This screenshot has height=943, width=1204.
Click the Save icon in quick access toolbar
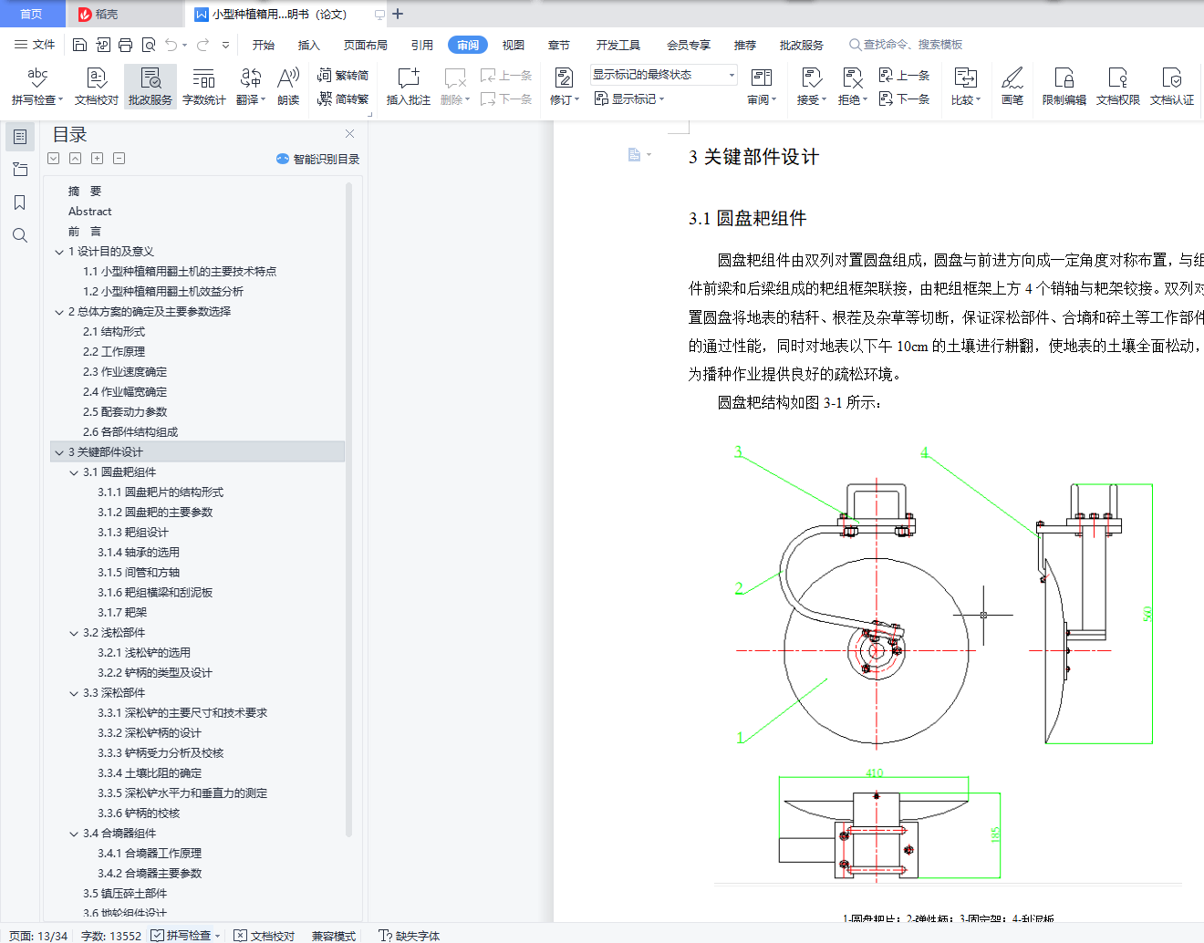coord(79,45)
